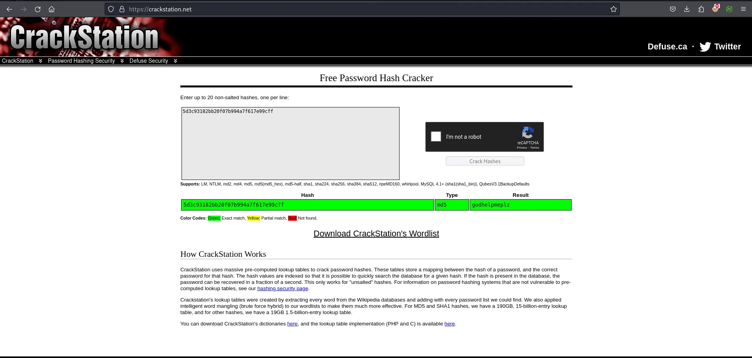The image size is (752, 358).
Task: Click the "Type" column header
Action: tap(452, 195)
